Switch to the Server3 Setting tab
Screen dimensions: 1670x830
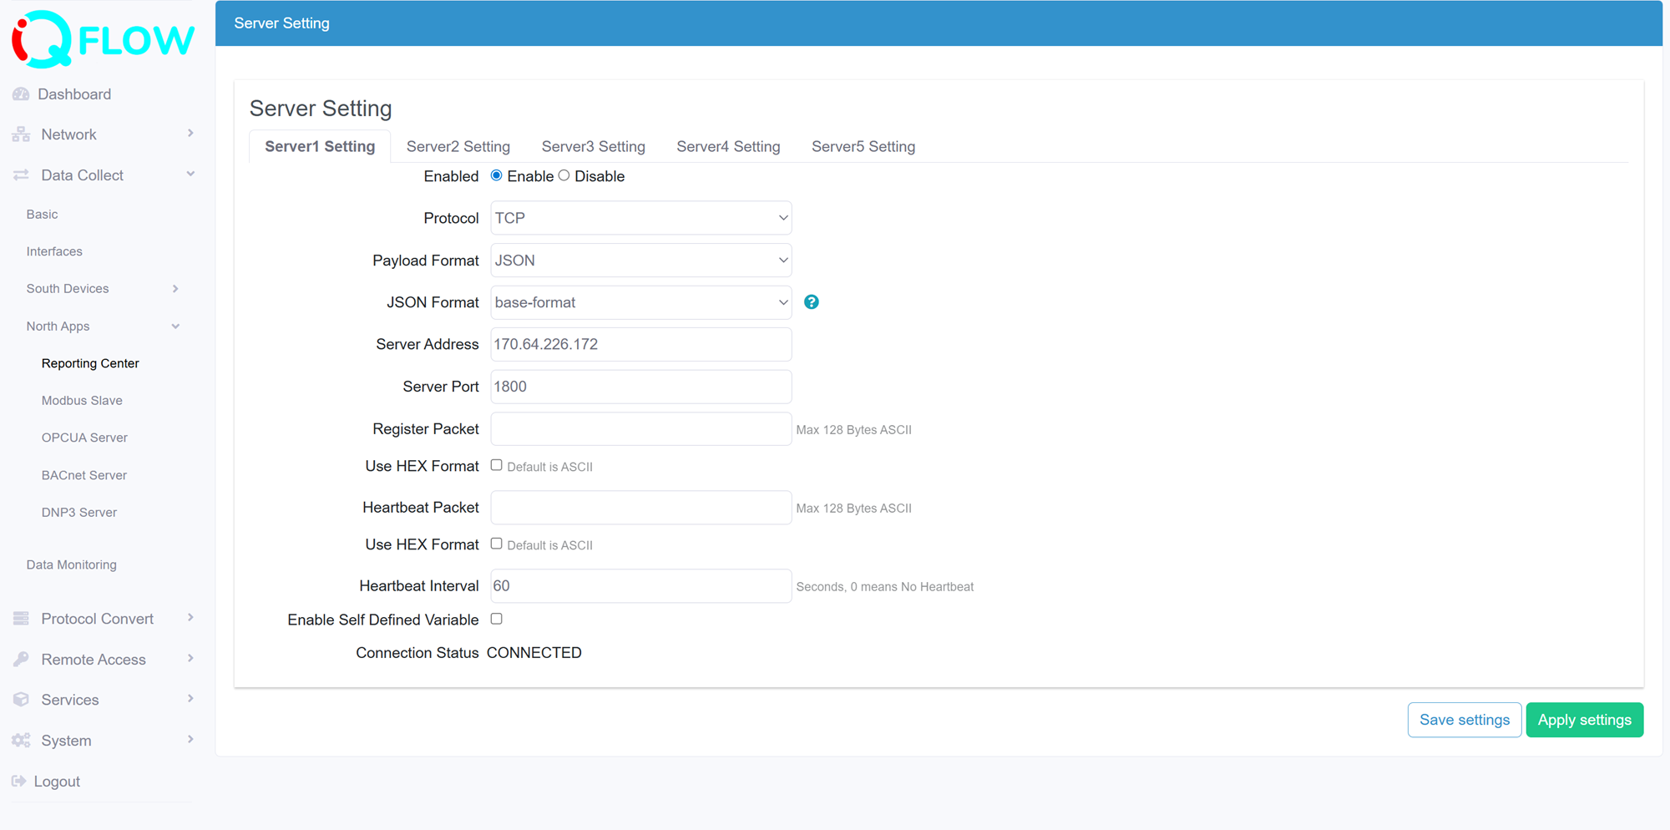tap(593, 146)
